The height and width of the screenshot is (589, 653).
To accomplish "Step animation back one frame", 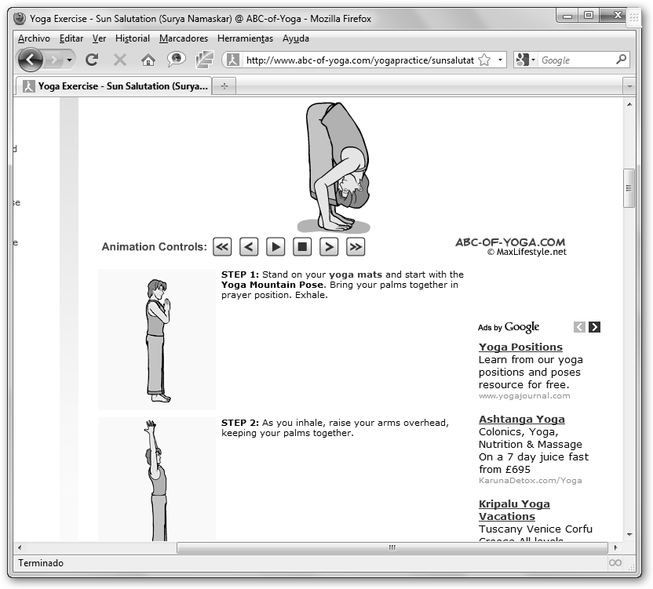I will [x=249, y=247].
